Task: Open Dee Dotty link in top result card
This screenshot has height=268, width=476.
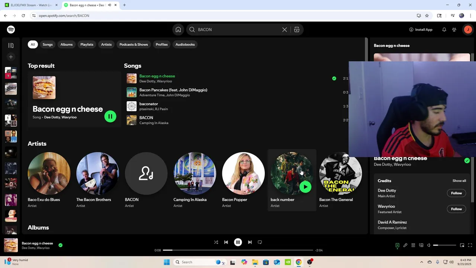Action: pos(52,117)
